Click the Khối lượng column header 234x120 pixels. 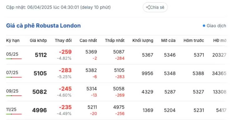coord(143,41)
